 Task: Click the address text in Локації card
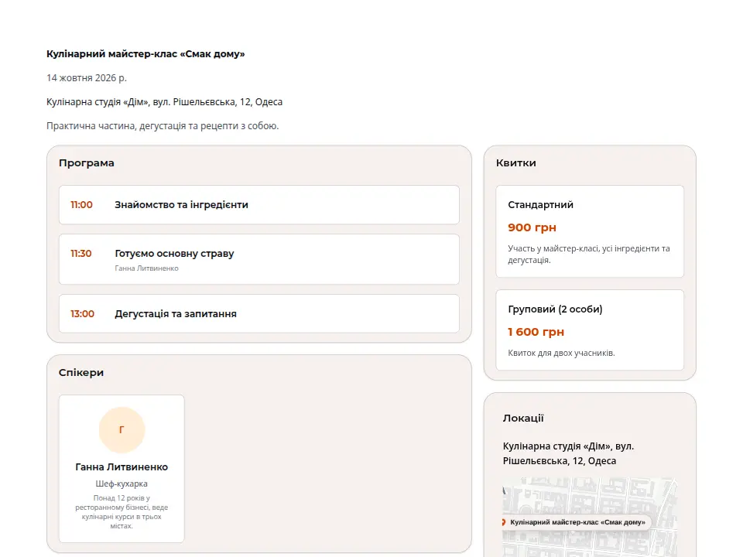pyautogui.click(x=568, y=453)
